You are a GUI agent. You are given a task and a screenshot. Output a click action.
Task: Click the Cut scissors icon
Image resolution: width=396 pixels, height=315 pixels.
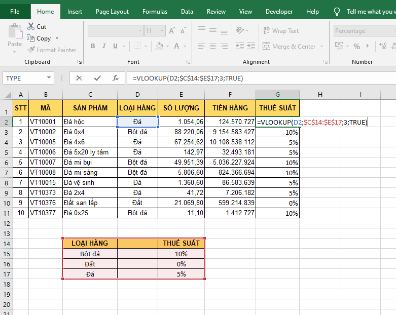click(x=31, y=26)
